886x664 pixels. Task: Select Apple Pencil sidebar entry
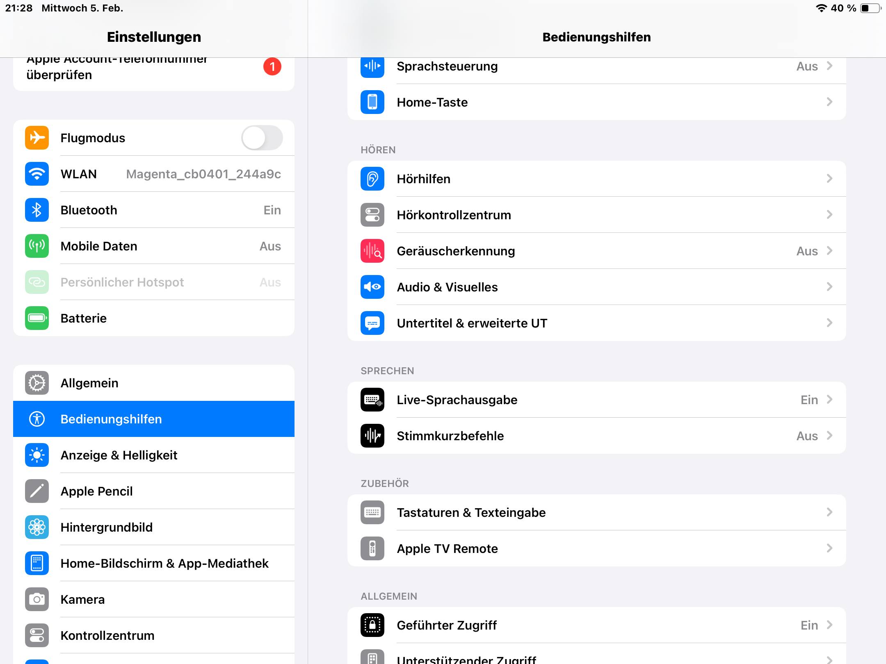pyautogui.click(x=154, y=491)
